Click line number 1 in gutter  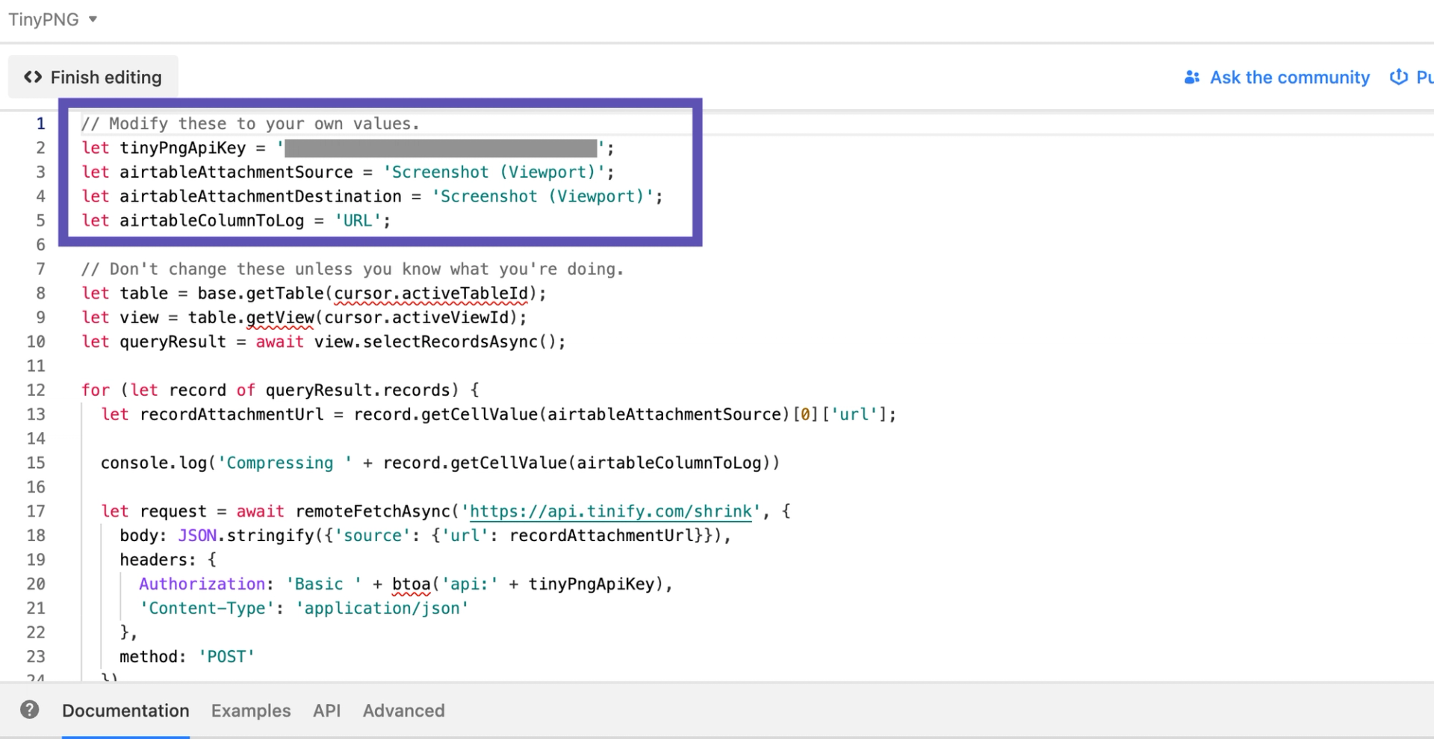[x=41, y=124]
